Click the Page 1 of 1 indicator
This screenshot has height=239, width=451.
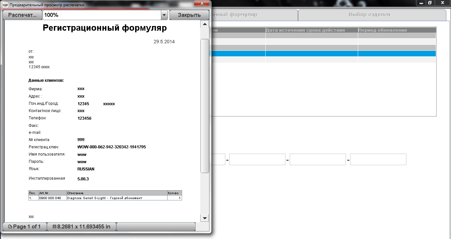tap(24, 226)
